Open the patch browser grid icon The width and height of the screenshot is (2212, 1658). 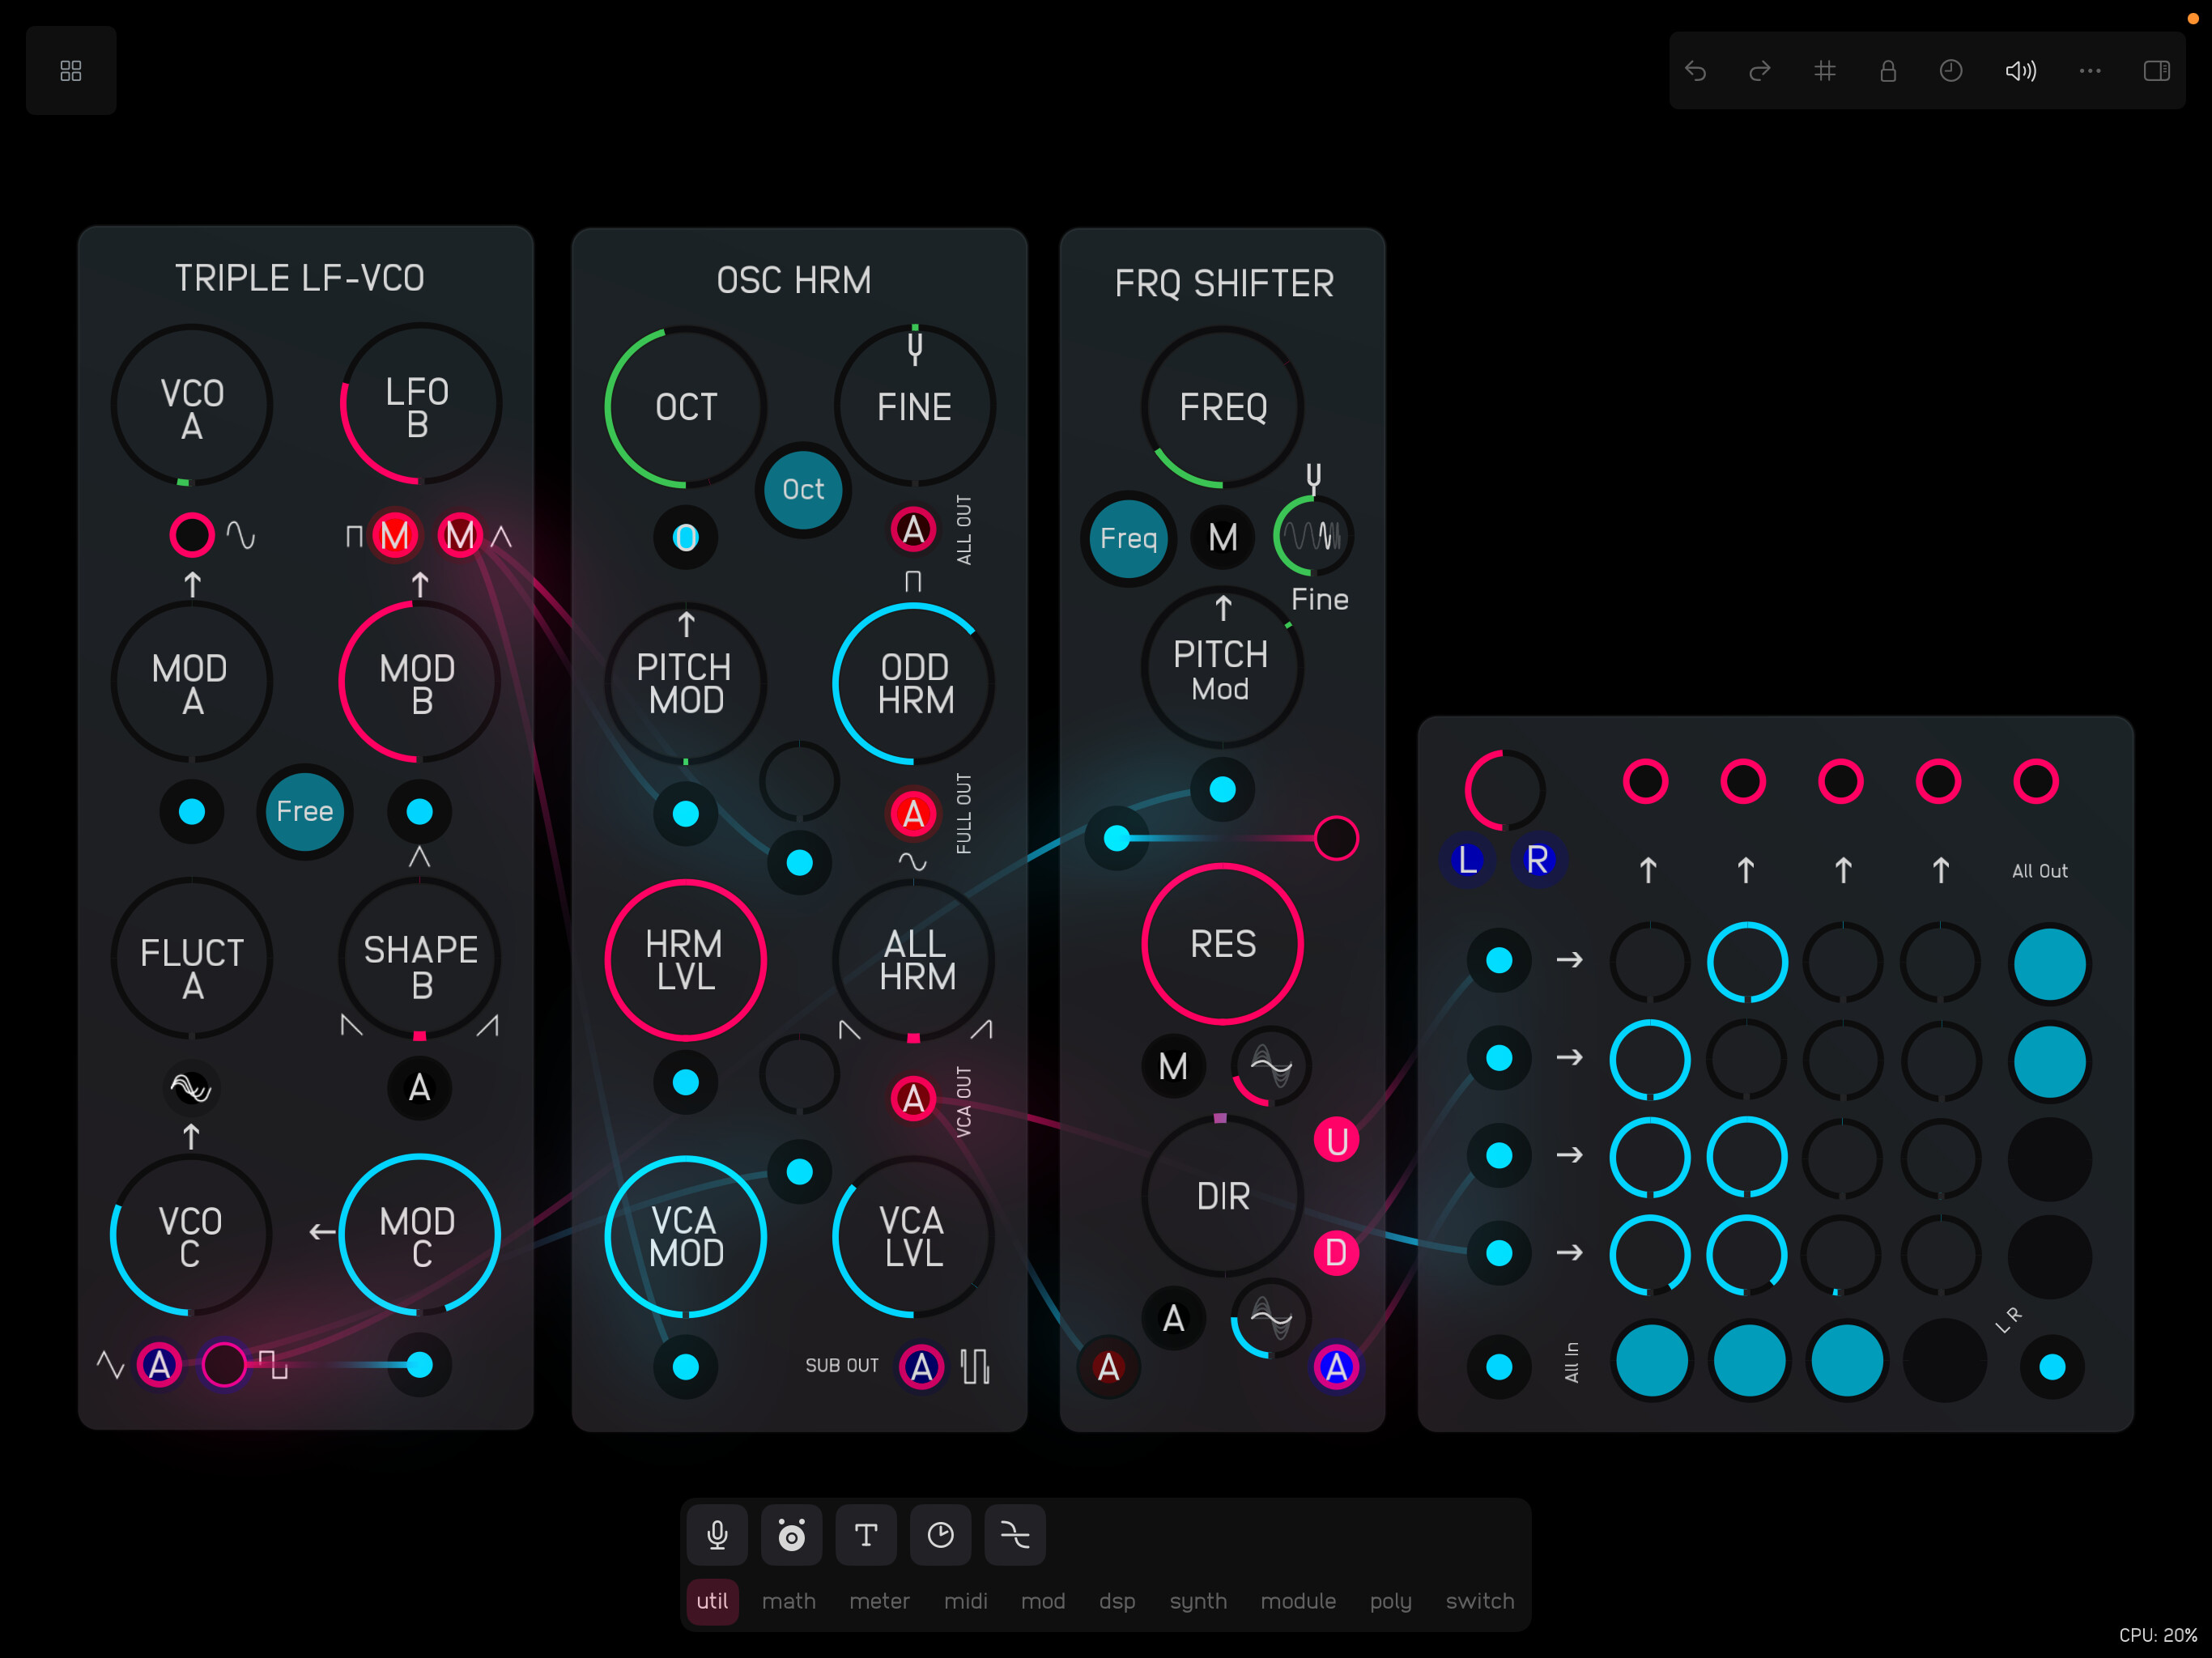71,71
